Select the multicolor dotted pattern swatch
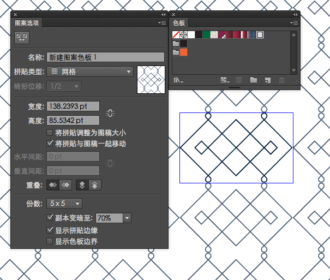 tap(214, 34)
